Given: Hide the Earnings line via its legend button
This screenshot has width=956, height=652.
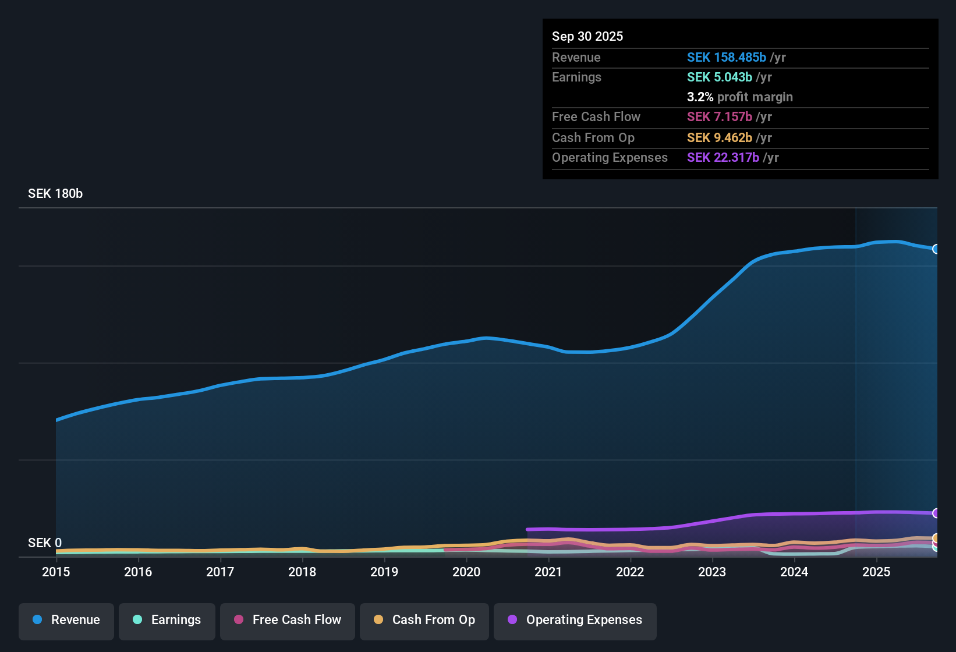Looking at the screenshot, I should (167, 621).
